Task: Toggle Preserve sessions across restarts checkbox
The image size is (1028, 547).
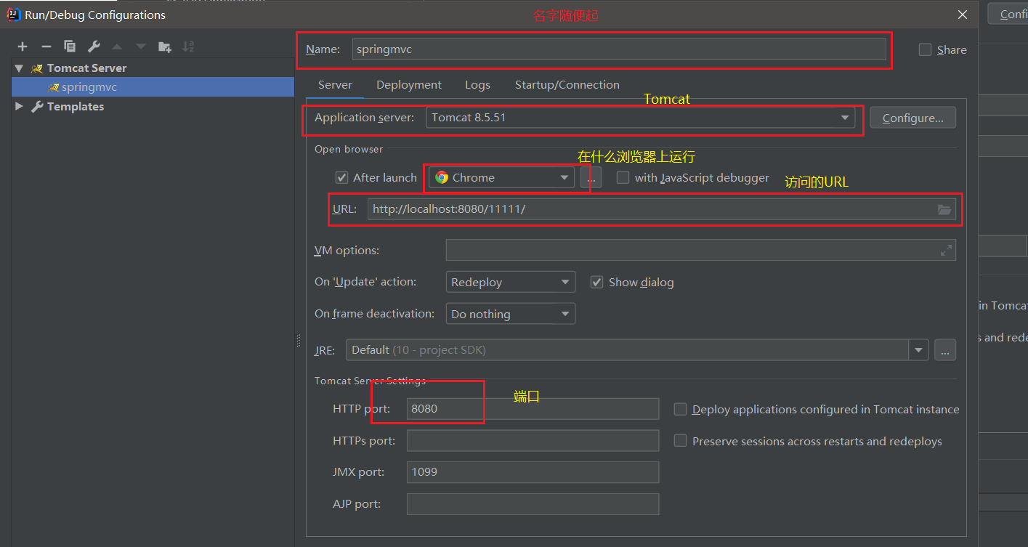Action: [680, 440]
